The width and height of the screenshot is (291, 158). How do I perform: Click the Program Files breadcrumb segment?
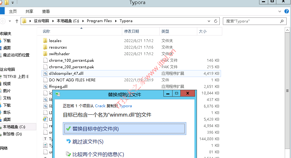(x=99, y=21)
